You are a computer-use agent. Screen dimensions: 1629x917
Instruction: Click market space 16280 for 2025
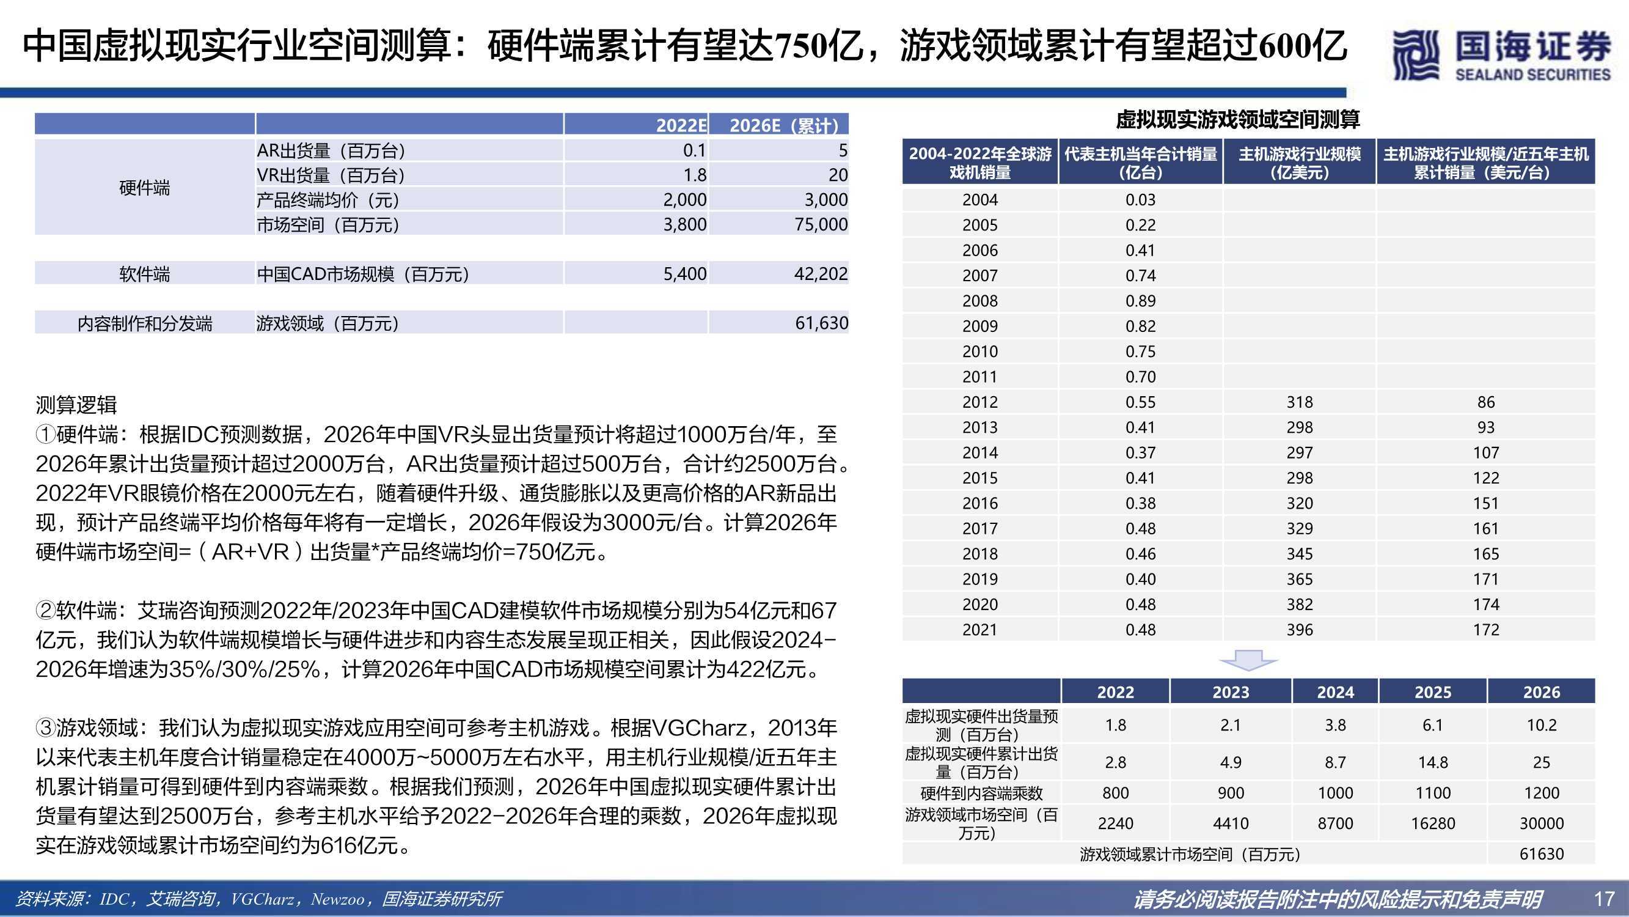[1433, 823]
